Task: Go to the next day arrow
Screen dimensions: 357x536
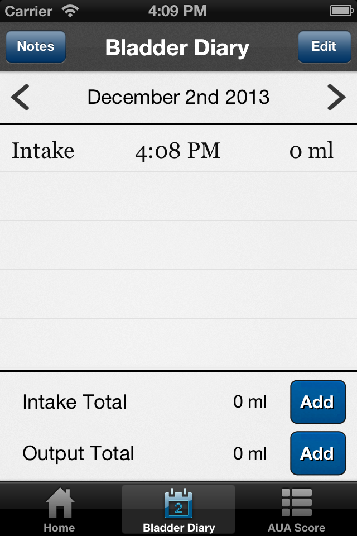Action: pyautogui.click(x=336, y=97)
